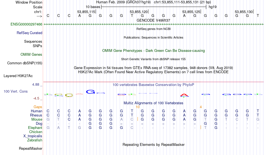Click the OMIM Gene Phenotypes green title
Viewport: 264px width, 155px height.
(x=154, y=51)
